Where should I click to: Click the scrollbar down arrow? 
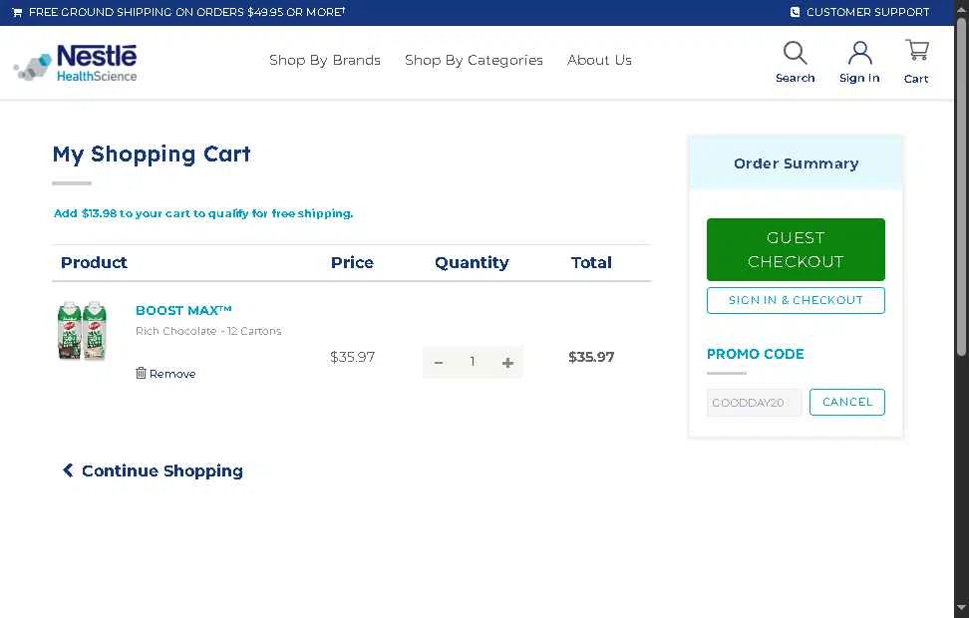click(961, 608)
